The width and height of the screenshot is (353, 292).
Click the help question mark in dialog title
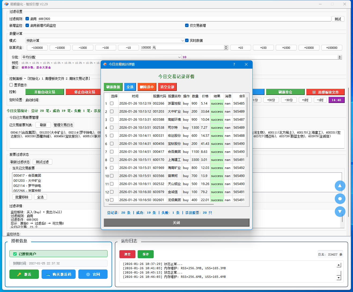pos(234,64)
